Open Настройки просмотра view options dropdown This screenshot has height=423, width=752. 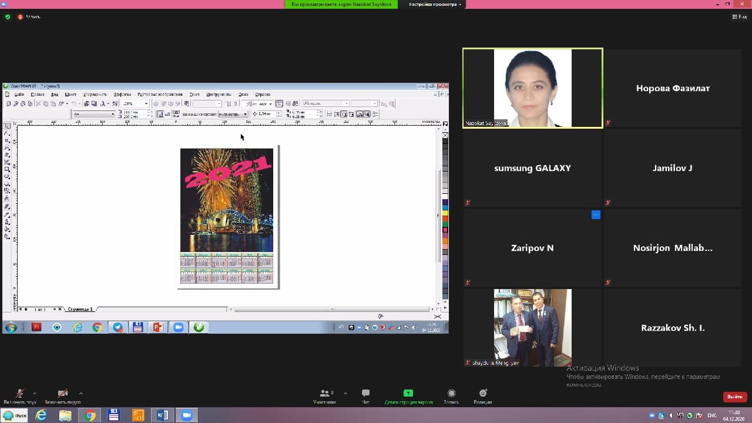[x=435, y=4]
